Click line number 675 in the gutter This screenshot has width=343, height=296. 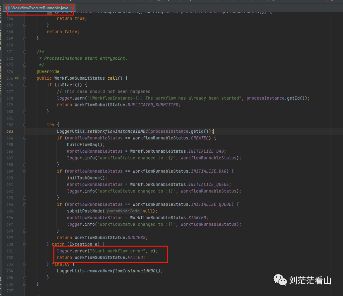[10, 78]
